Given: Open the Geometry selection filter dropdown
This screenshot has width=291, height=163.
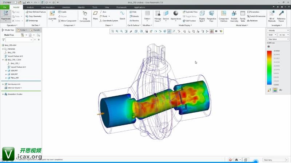Looking at the screenshot, I should [275, 160].
